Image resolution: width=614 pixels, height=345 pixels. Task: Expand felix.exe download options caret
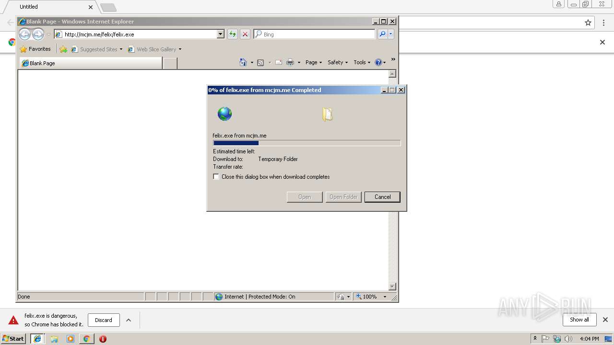[129, 320]
